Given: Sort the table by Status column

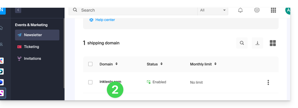Looking at the screenshot, I should (x=161, y=64).
